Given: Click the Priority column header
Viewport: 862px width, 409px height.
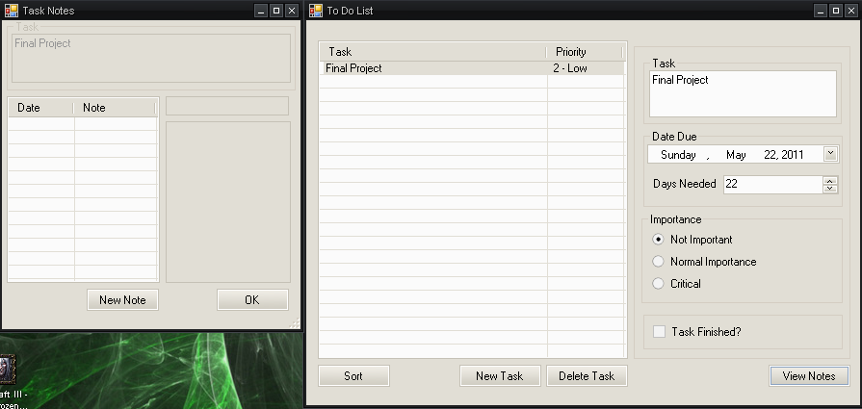Looking at the screenshot, I should [585, 52].
